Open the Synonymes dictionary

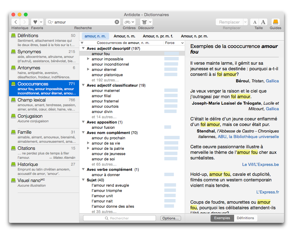(x=44, y=56)
